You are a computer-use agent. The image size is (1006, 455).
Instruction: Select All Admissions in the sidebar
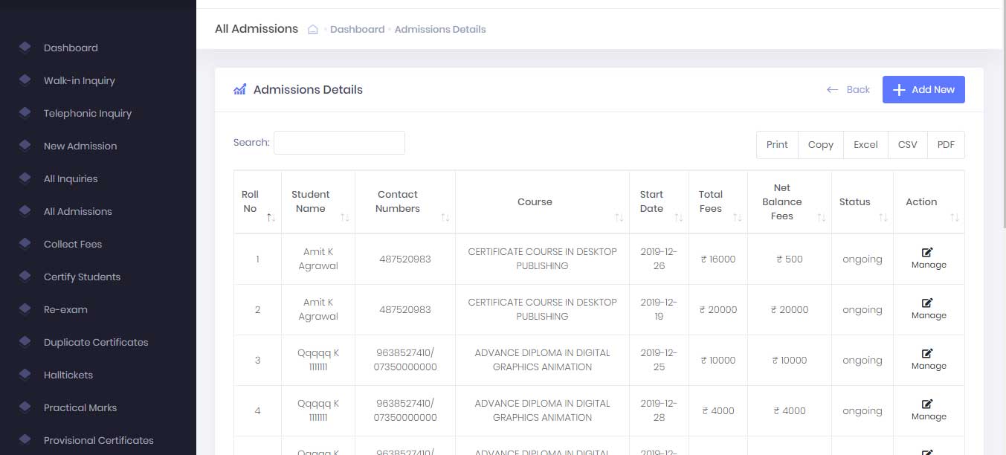(78, 211)
